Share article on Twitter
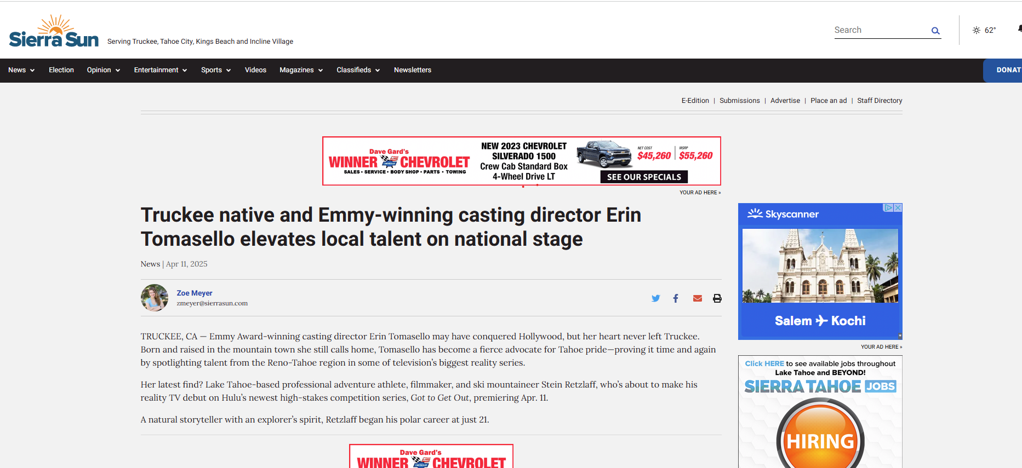The image size is (1022, 468). pos(655,298)
